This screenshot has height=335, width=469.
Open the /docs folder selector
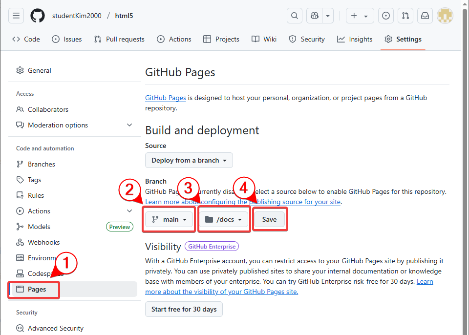(224, 219)
